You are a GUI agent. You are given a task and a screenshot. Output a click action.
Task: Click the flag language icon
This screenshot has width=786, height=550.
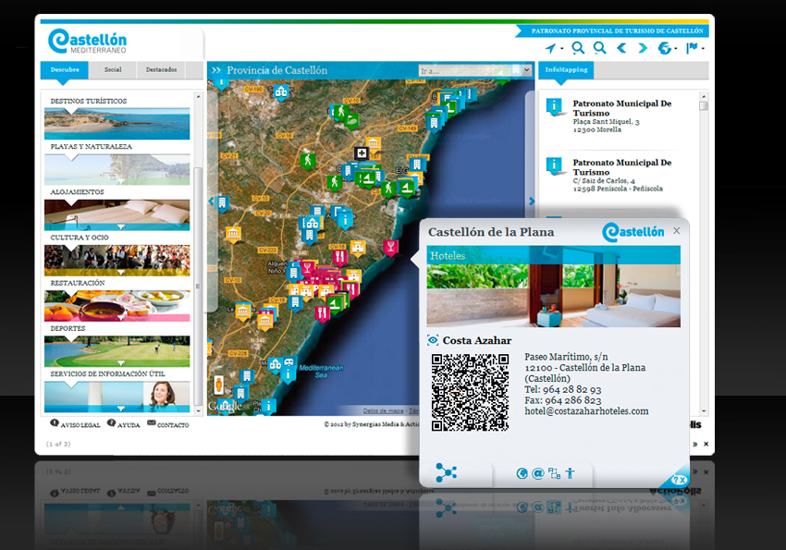(x=692, y=47)
